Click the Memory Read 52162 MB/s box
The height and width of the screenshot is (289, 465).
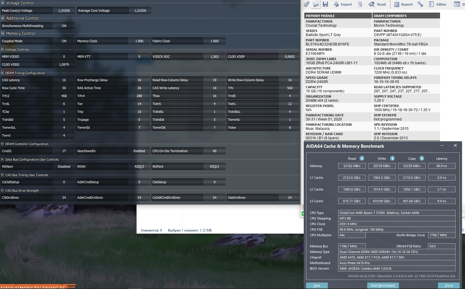352,166
